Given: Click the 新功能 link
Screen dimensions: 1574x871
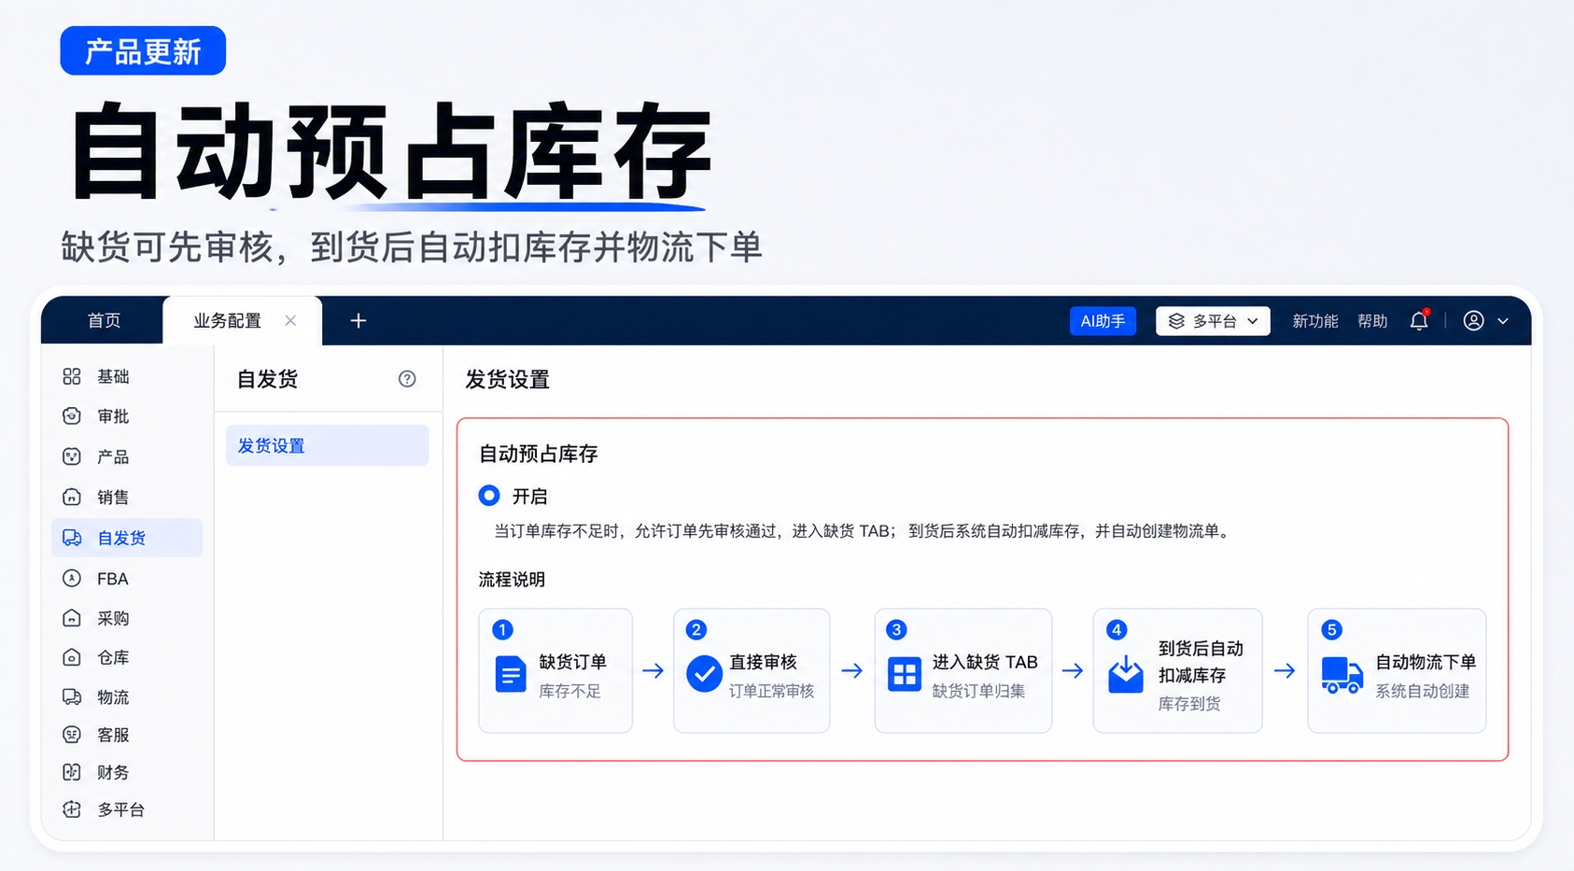Looking at the screenshot, I should coord(1315,321).
